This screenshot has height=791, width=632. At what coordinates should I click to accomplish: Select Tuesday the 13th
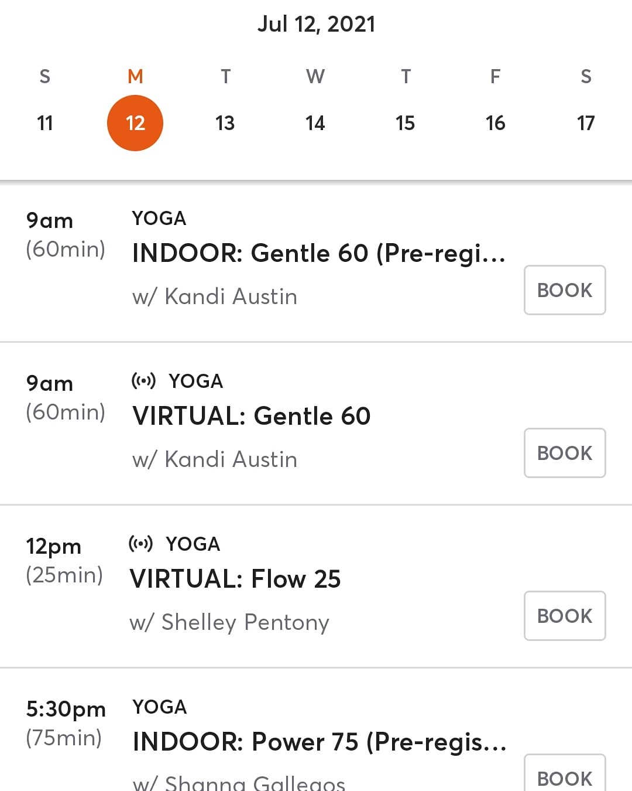(x=225, y=123)
